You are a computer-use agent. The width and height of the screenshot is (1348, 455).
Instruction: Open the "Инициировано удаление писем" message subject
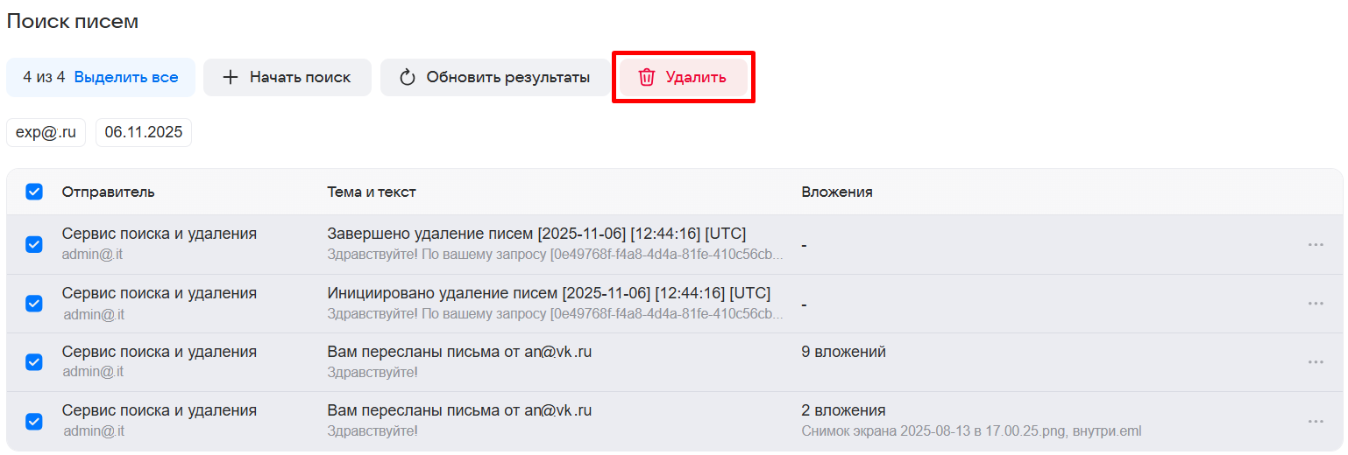(549, 292)
